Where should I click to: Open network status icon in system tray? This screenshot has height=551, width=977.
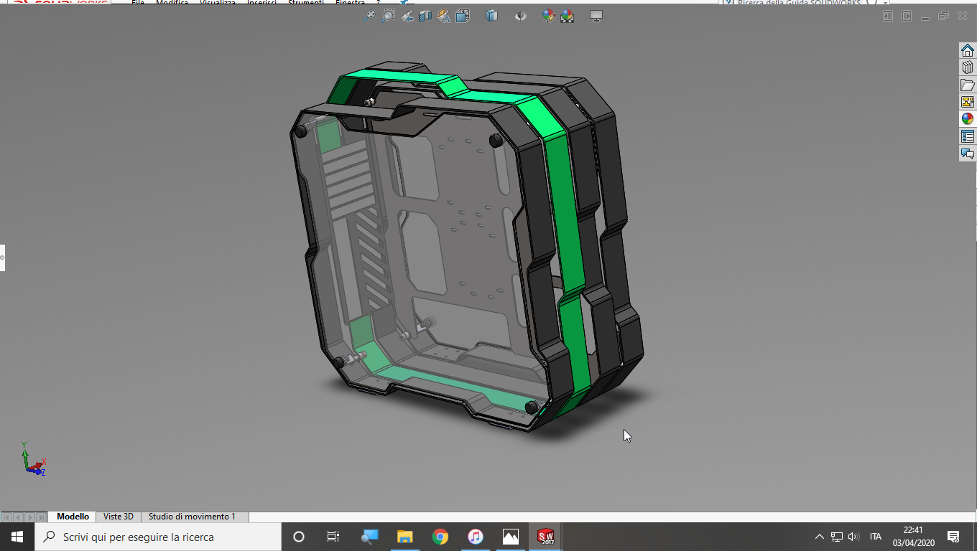coord(836,537)
